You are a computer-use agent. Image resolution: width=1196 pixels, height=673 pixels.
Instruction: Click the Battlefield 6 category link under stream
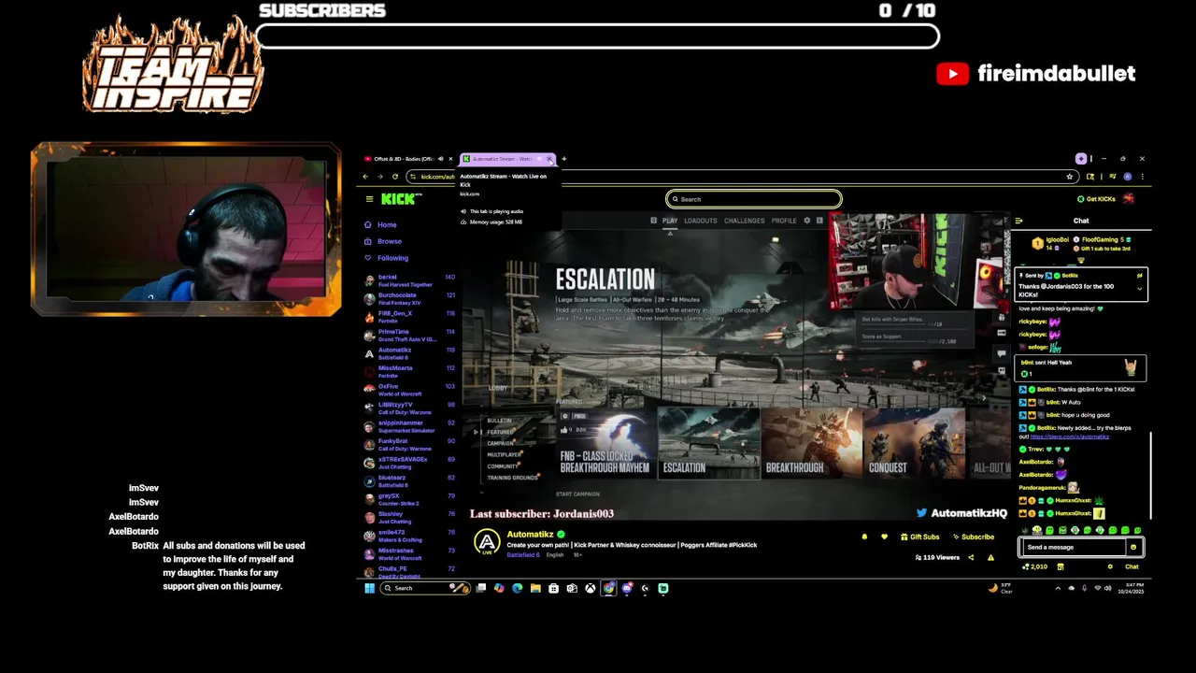(x=523, y=555)
